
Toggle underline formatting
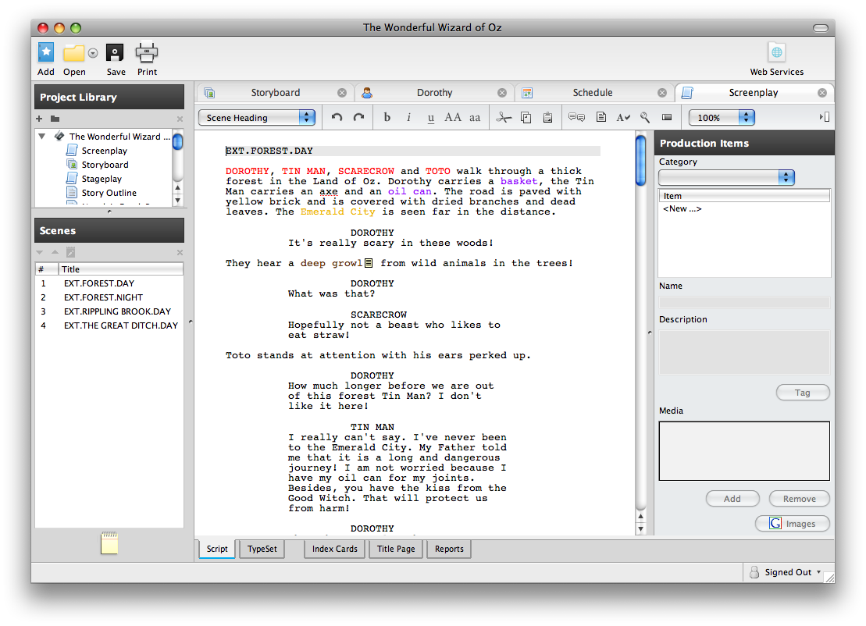tap(431, 118)
